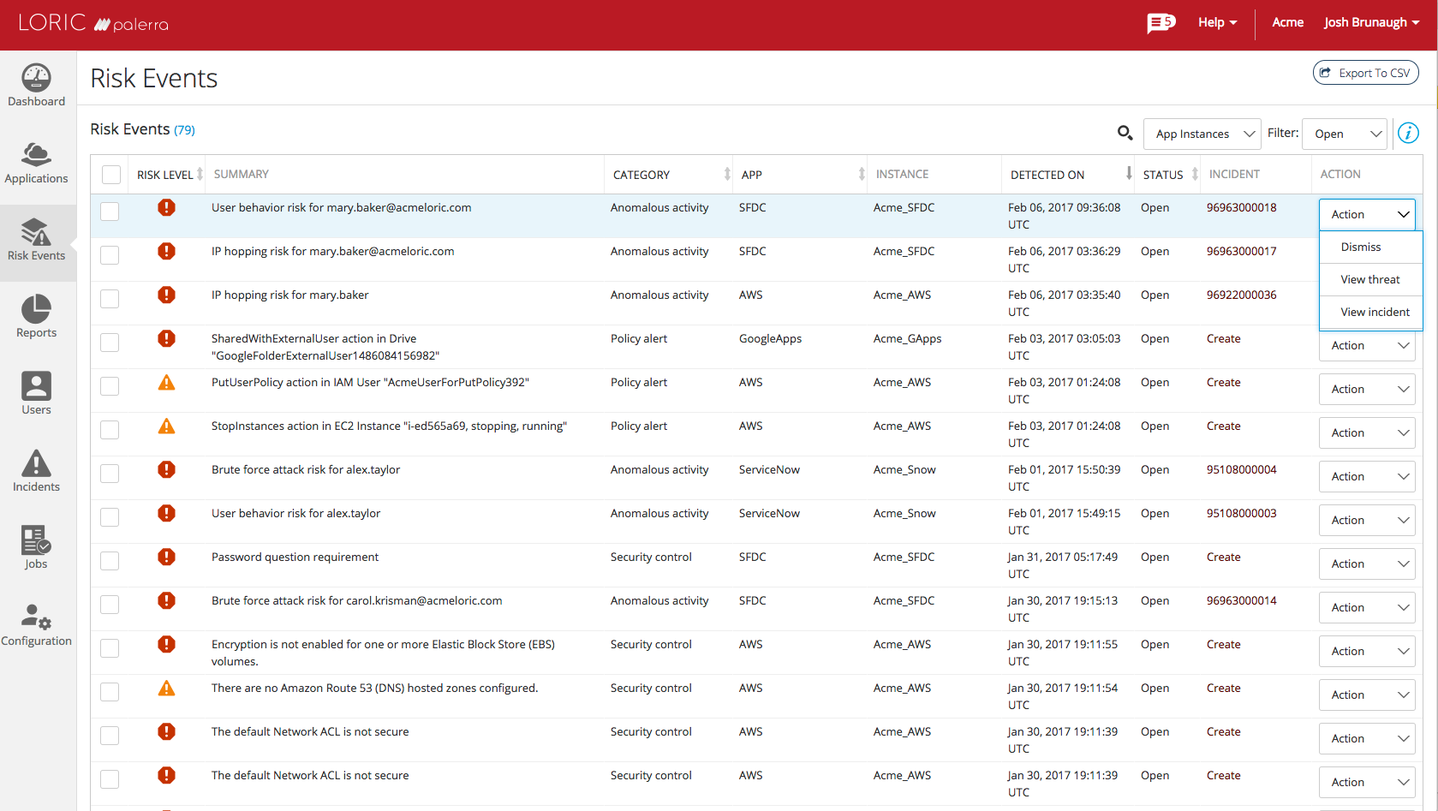Check the StopInstances action row

pyautogui.click(x=110, y=430)
